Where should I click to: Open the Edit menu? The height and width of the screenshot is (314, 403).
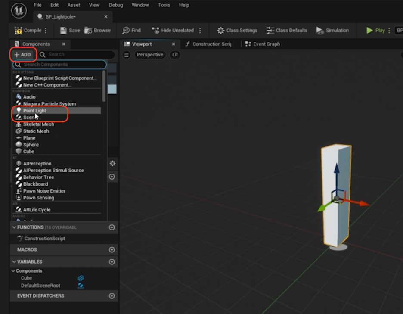click(x=55, y=5)
